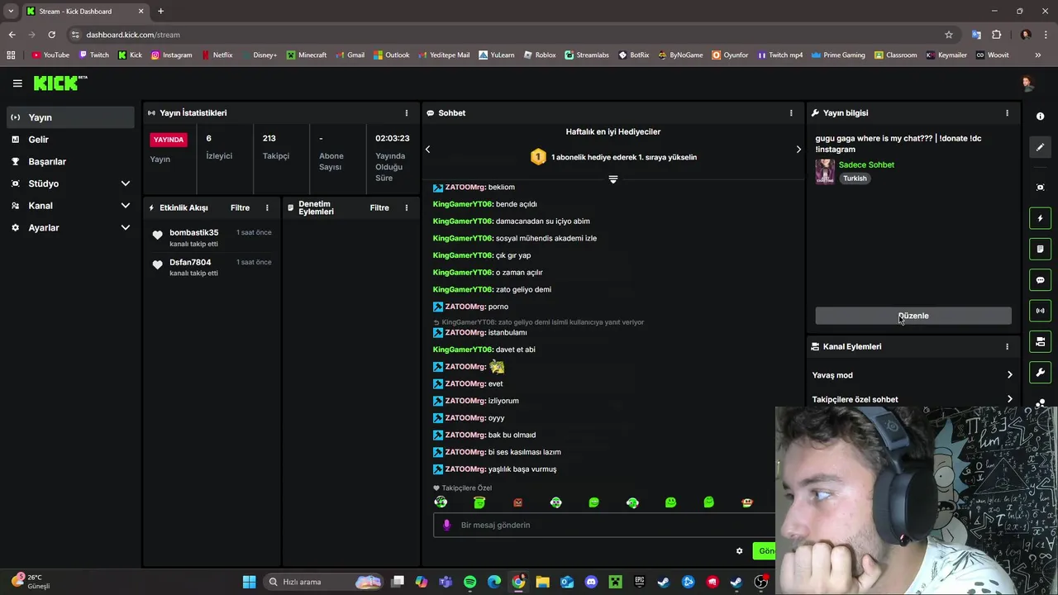This screenshot has height=595, width=1058.
Task: Click the pencil edit icon in right toolbar
Action: (1040, 147)
